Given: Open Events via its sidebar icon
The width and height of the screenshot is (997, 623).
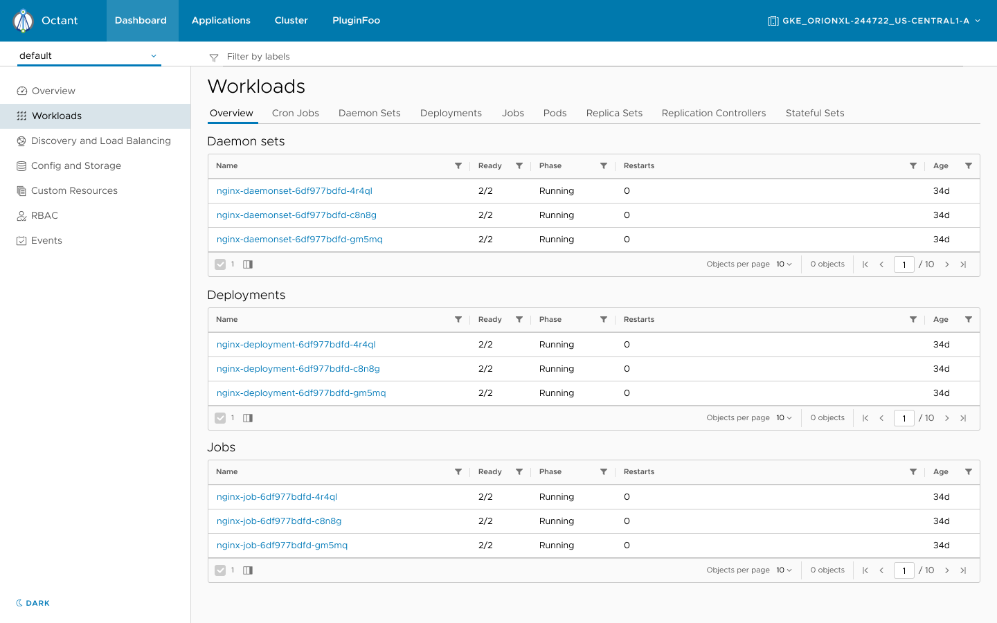Looking at the screenshot, I should pyautogui.click(x=21, y=240).
